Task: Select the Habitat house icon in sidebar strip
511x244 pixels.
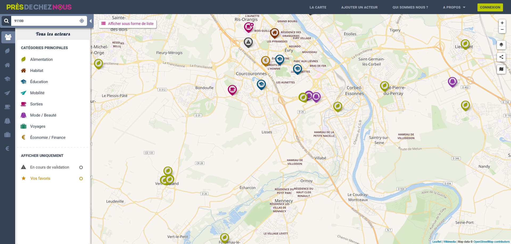Action: point(7,65)
